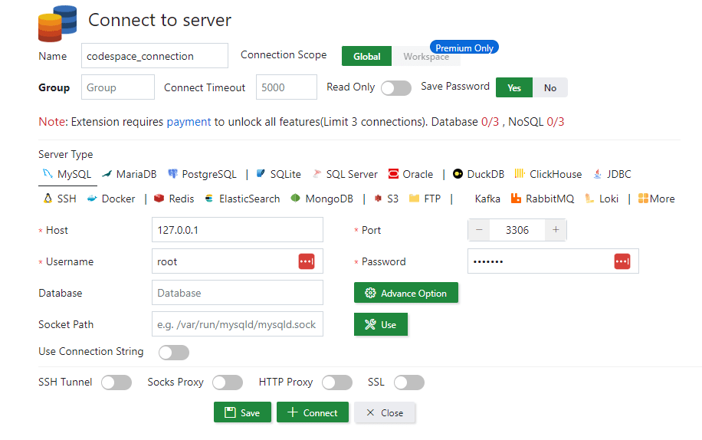Click the Port number field
This screenshot has width=702, height=440.
pos(517,230)
